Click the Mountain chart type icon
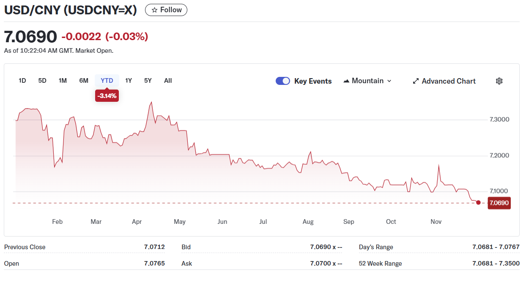This screenshot has width=526, height=283. pyautogui.click(x=346, y=81)
